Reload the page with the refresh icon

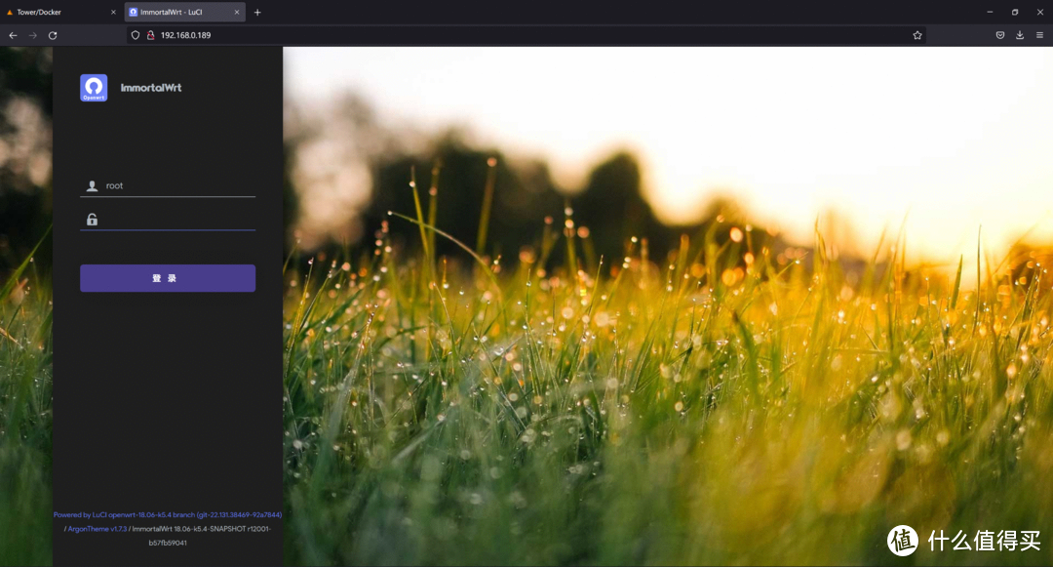[x=53, y=35]
